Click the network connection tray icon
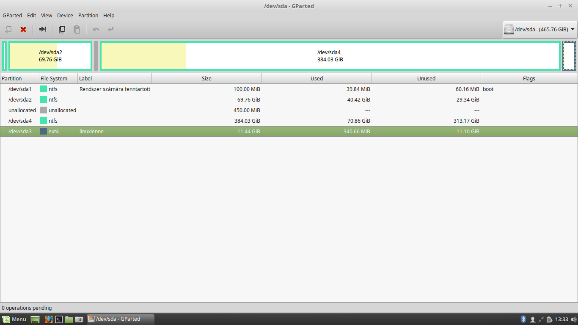Viewport: 578px width, 325px height. [x=541, y=319]
